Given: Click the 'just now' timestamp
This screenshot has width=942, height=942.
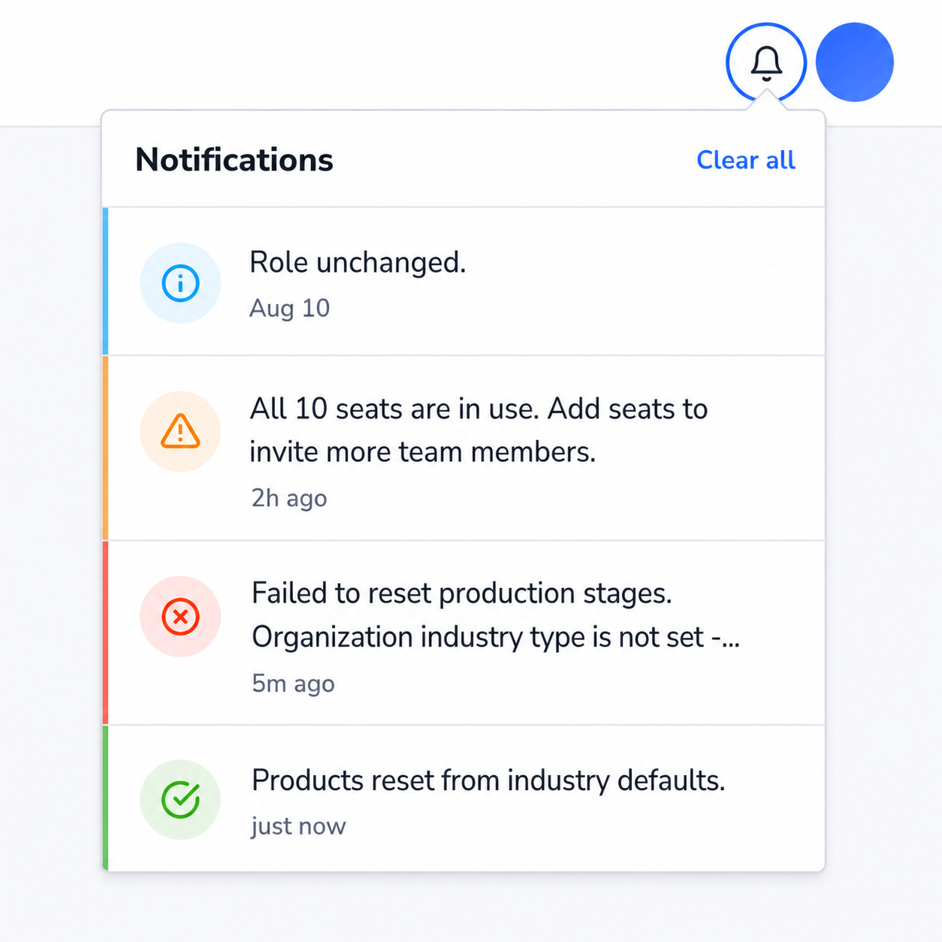Looking at the screenshot, I should (x=298, y=826).
